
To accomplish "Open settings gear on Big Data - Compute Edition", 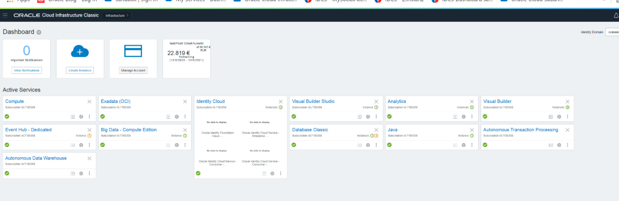I will [x=177, y=145].
